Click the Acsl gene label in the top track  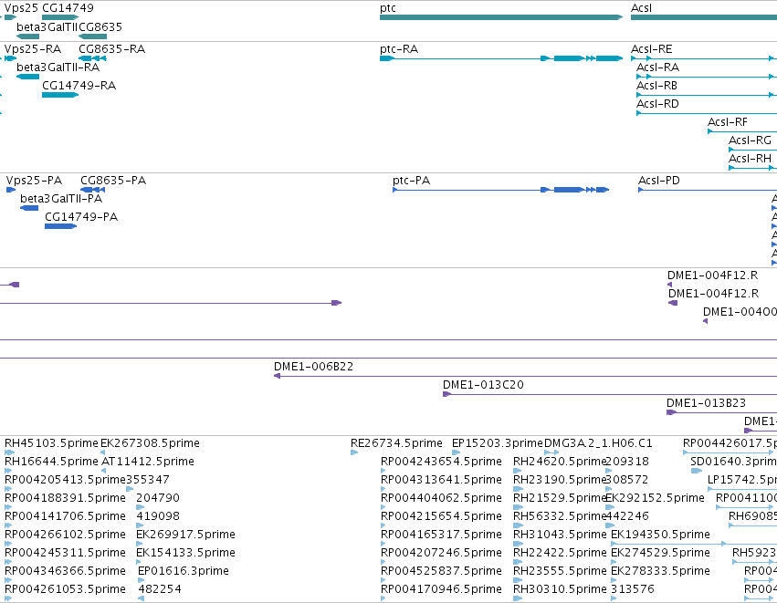tap(641, 8)
